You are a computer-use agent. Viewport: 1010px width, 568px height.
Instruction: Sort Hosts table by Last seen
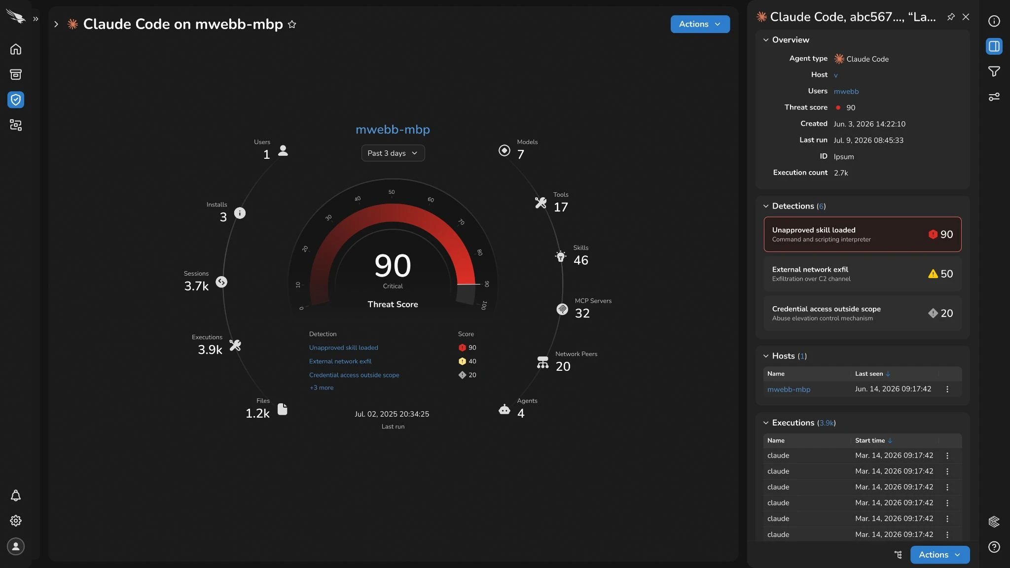pyautogui.click(x=872, y=374)
